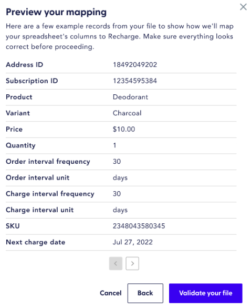Click the Next charge date Jul 27, 2022
The image size is (251, 307).
pyautogui.click(x=133, y=242)
